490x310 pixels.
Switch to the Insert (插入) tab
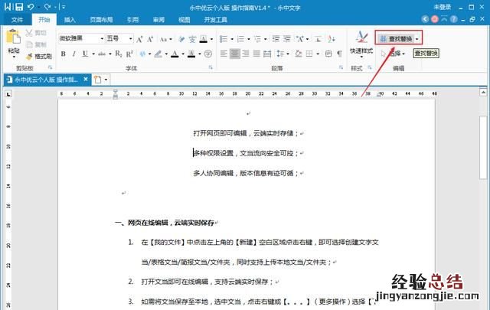pyautogui.click(x=70, y=20)
